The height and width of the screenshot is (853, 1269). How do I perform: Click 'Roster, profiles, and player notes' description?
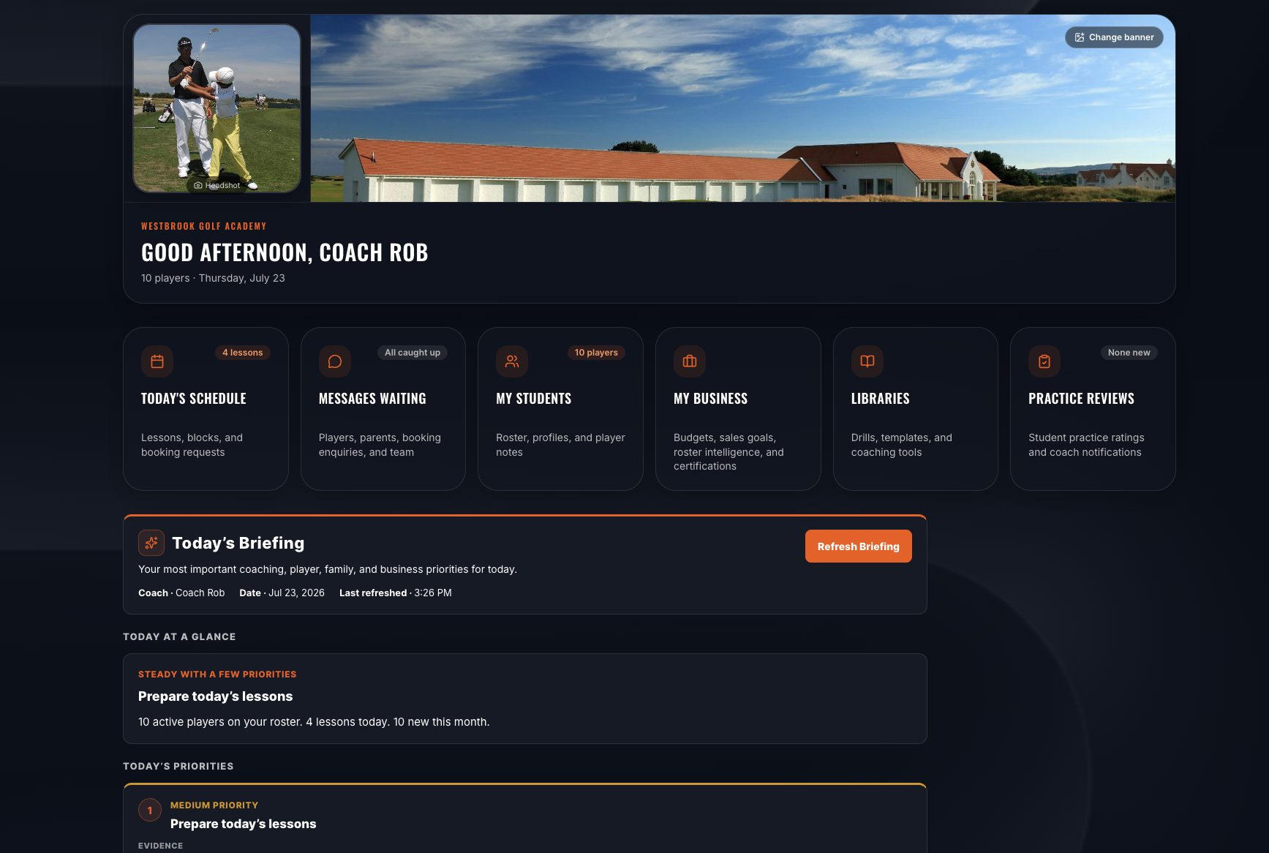pos(560,445)
